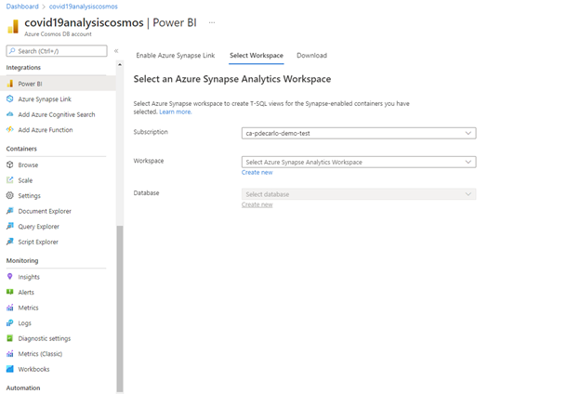Click the Metrics (Classic) icon
The width and height of the screenshot is (580, 394).
pos(10,354)
